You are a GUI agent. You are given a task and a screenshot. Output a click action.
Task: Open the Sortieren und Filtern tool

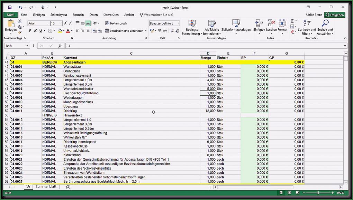click(307, 24)
